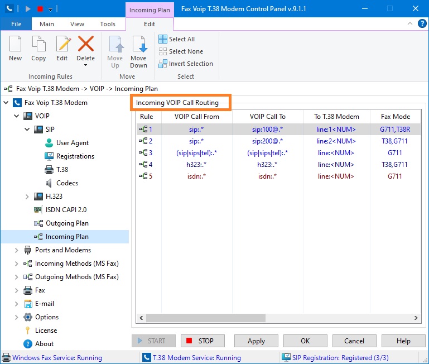Select routing rule 4 row icon

point(143,164)
